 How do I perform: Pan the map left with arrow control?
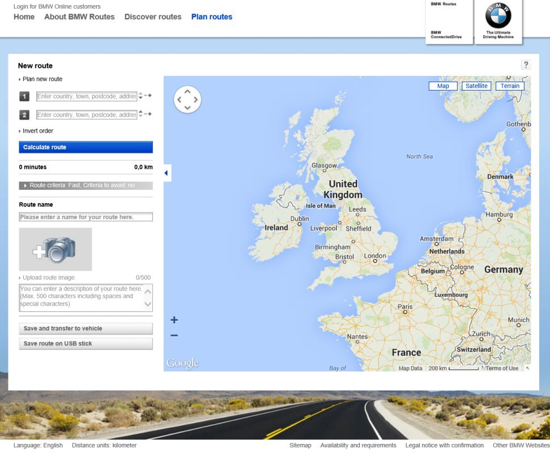[x=179, y=100]
